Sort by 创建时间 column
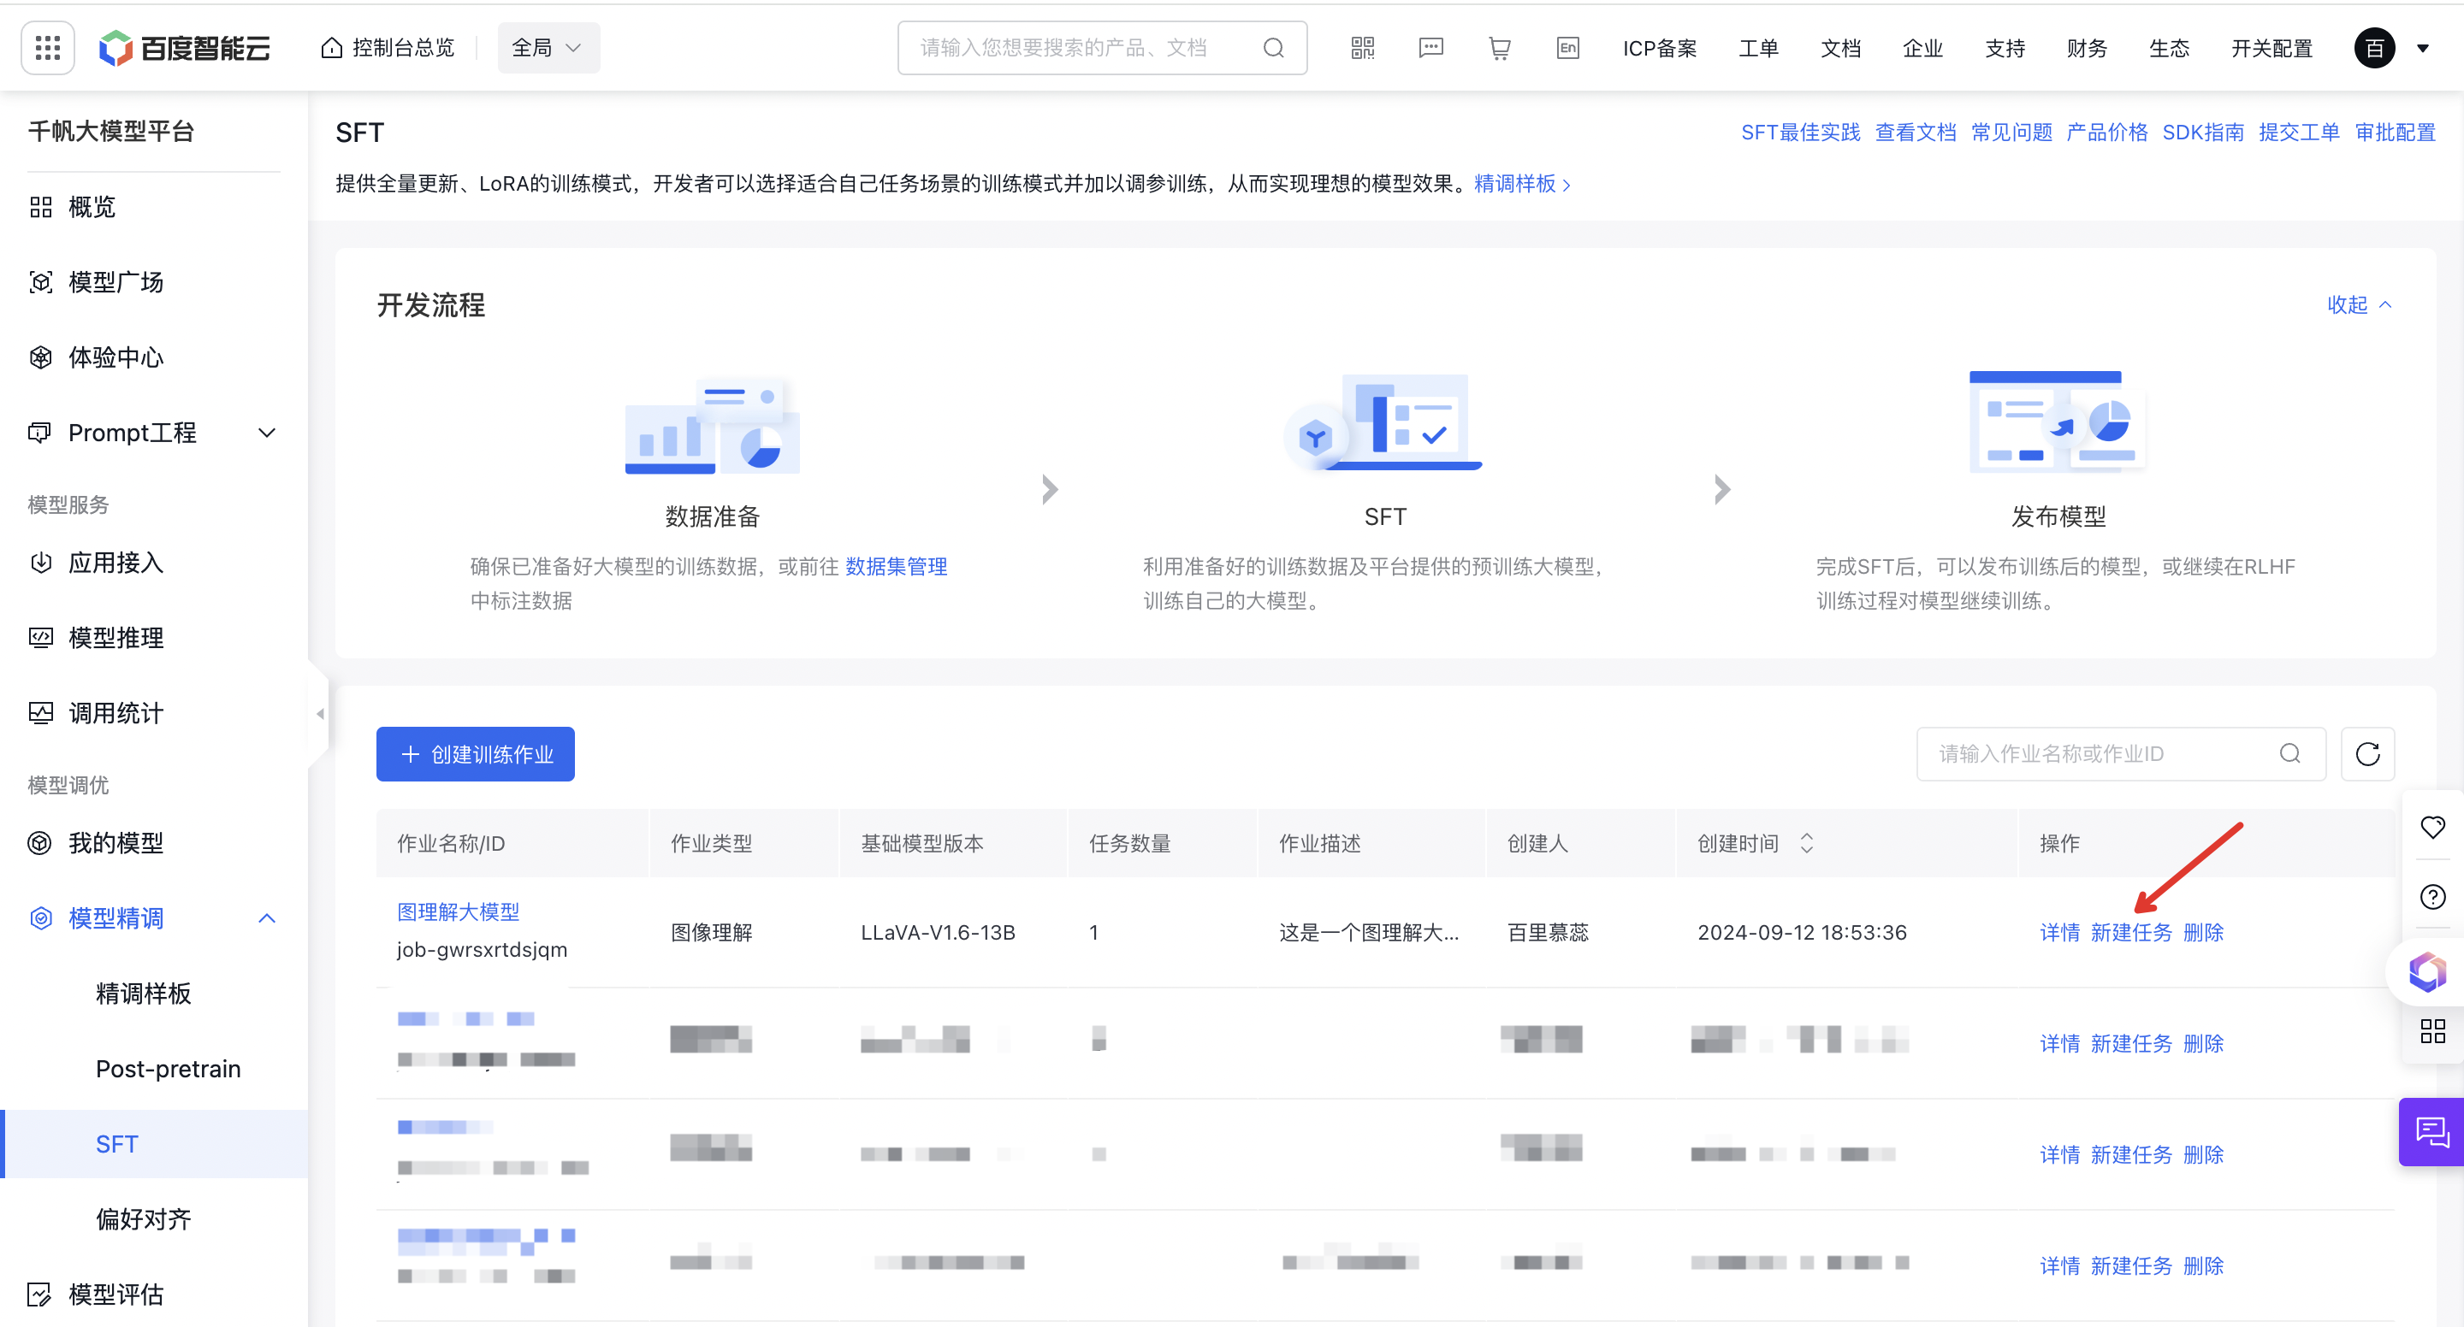The image size is (2464, 1327). tap(1806, 842)
